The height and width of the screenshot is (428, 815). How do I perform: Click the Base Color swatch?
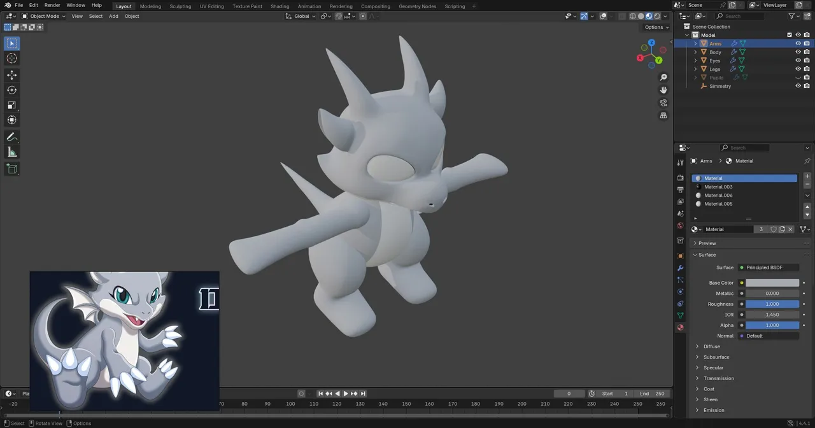click(x=772, y=283)
